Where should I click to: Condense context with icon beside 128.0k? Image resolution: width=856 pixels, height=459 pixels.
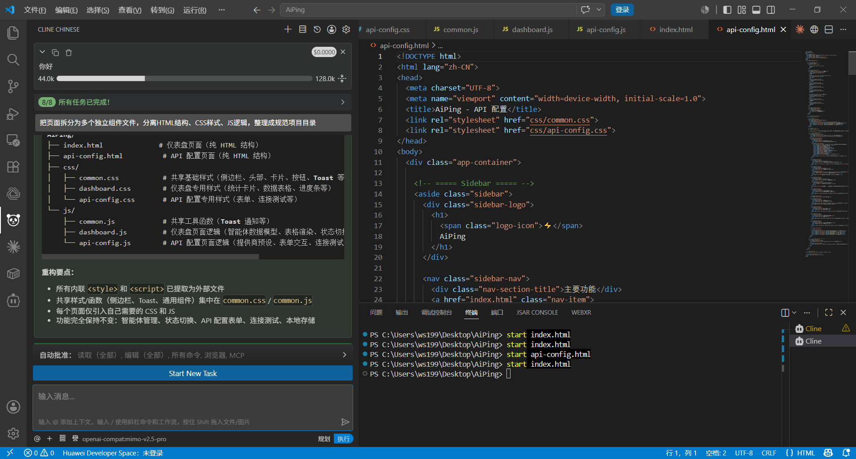pyautogui.click(x=342, y=78)
